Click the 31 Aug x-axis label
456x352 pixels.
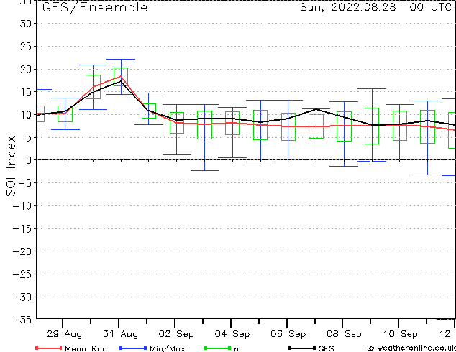[120, 334]
